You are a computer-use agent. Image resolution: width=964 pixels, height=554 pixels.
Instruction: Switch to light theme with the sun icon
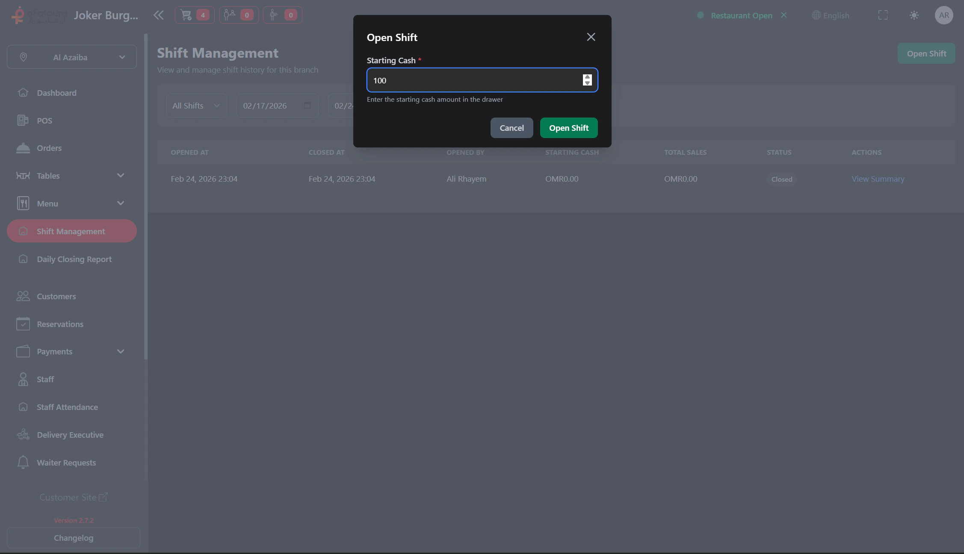tap(914, 15)
